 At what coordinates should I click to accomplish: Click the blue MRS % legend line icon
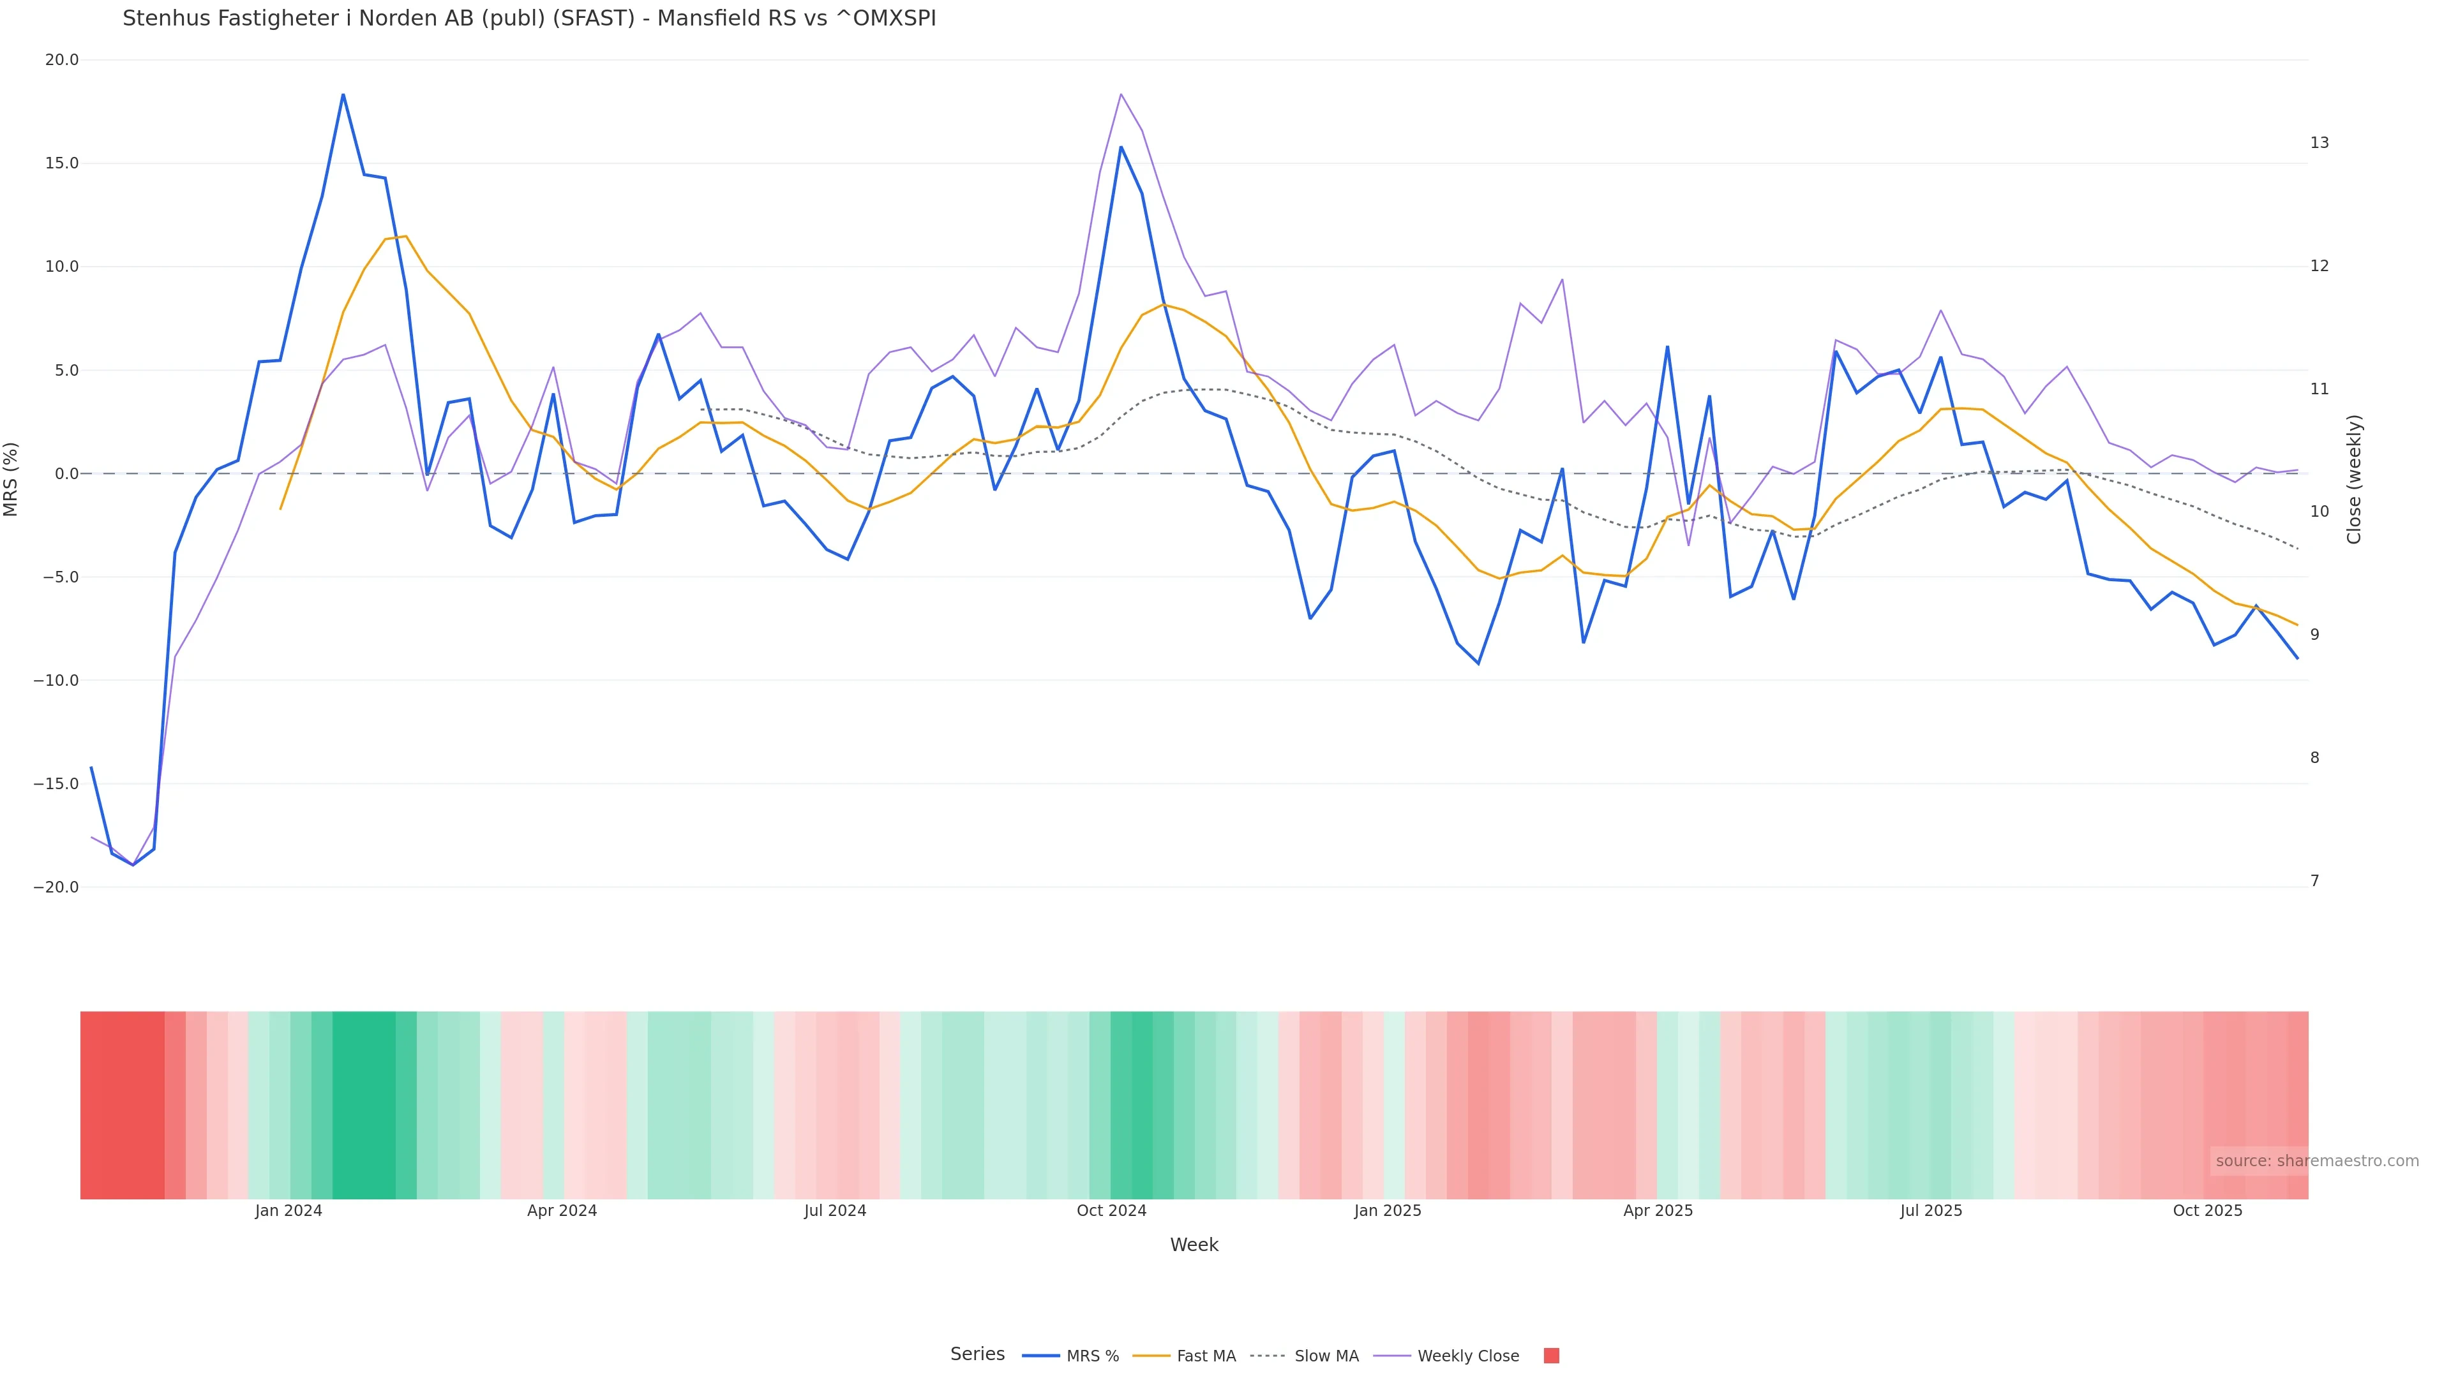[1040, 1356]
